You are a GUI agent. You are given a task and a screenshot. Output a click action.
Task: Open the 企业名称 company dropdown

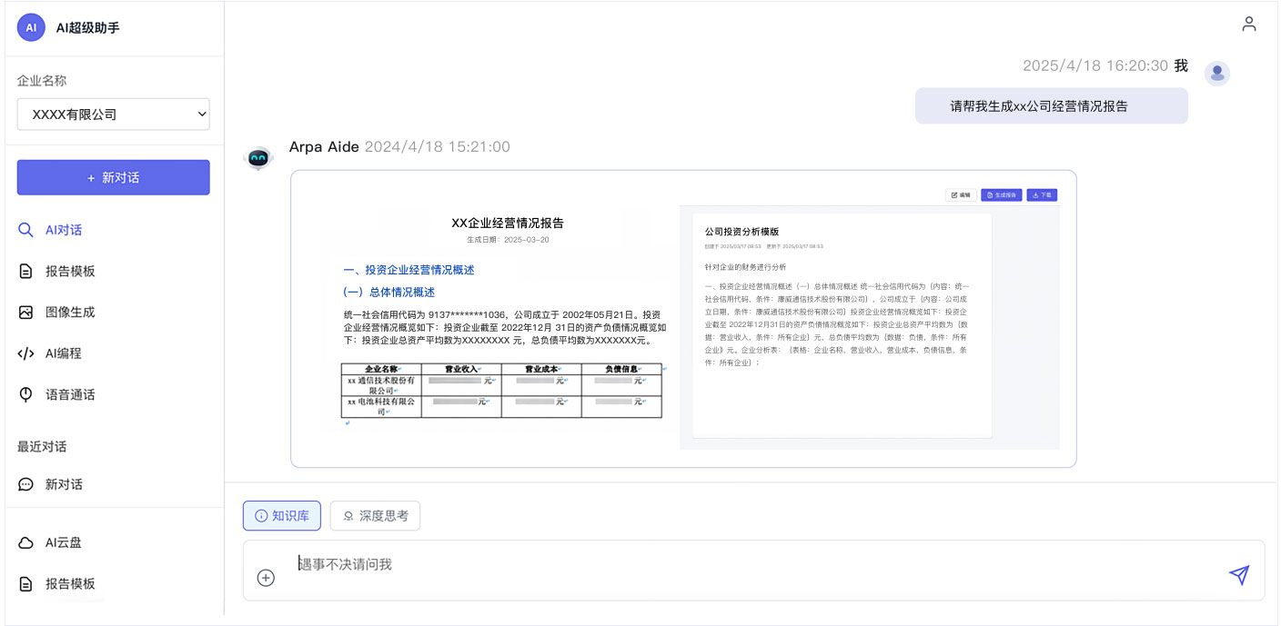click(x=114, y=114)
